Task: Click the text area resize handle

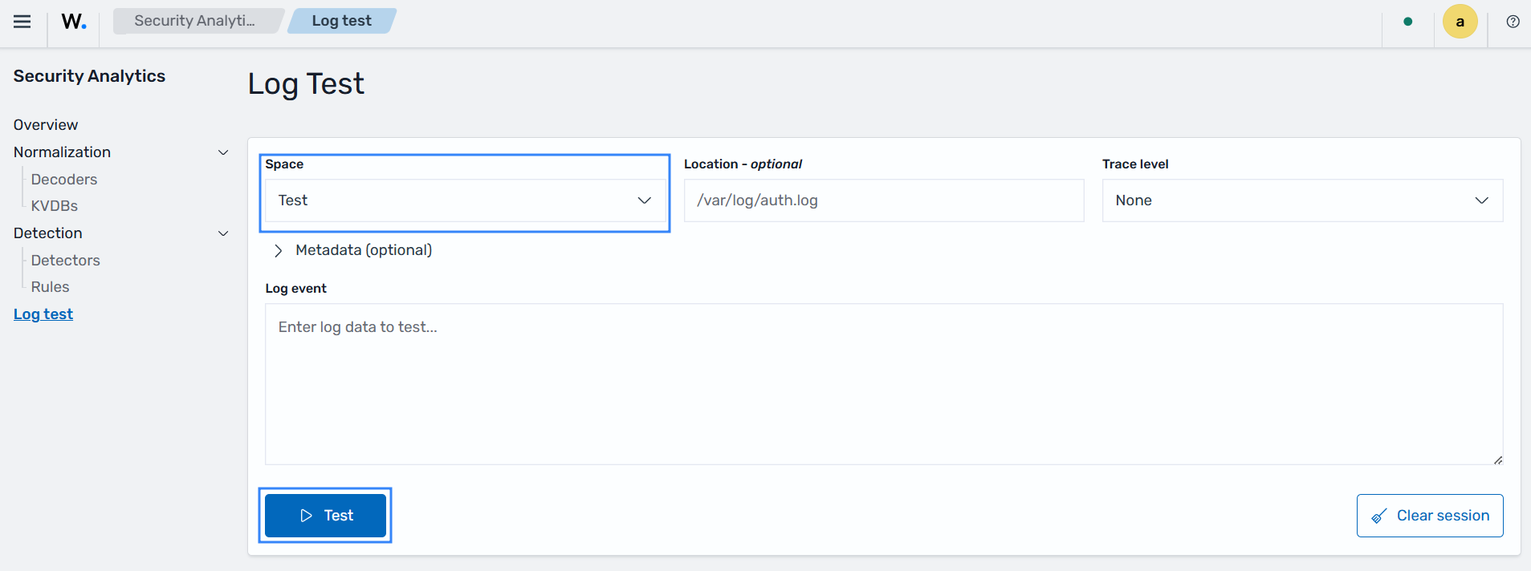Action: [1498, 460]
